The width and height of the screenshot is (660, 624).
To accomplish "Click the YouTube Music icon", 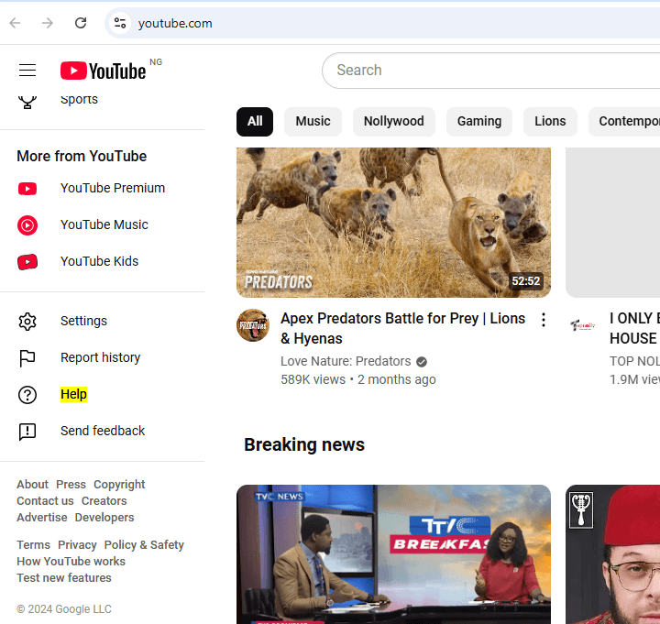I will (x=27, y=225).
